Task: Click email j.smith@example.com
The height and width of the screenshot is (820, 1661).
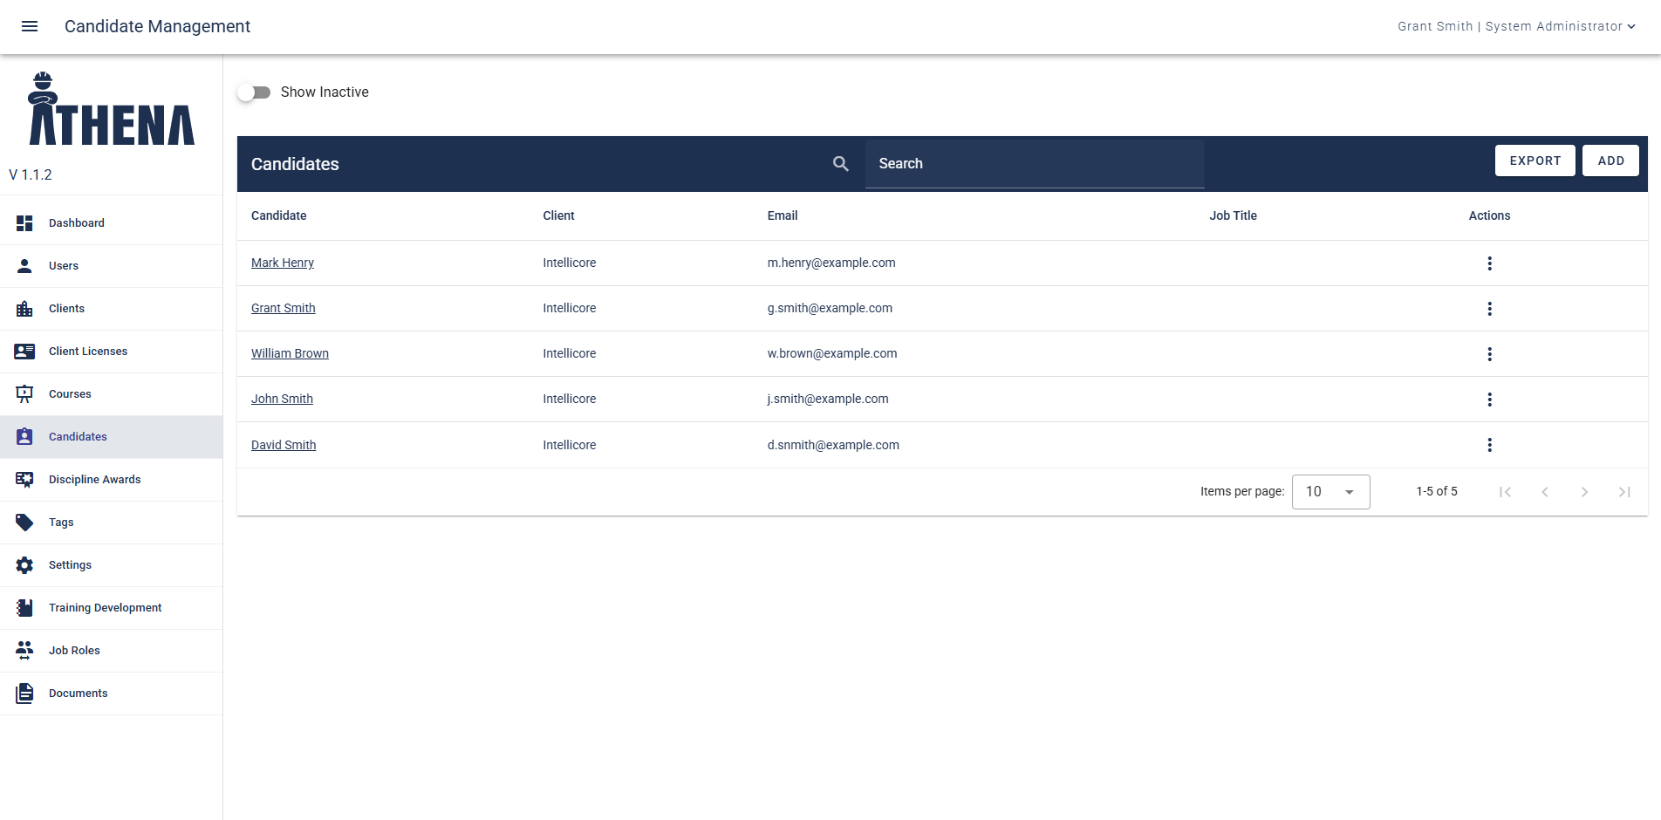Action: coord(828,399)
